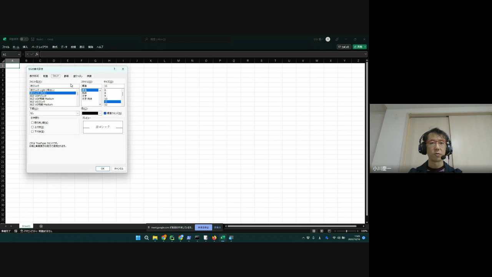Image resolution: width=492 pixels, height=277 pixels.
Task: Click the Normal view icon in status bar
Action: coord(314,231)
